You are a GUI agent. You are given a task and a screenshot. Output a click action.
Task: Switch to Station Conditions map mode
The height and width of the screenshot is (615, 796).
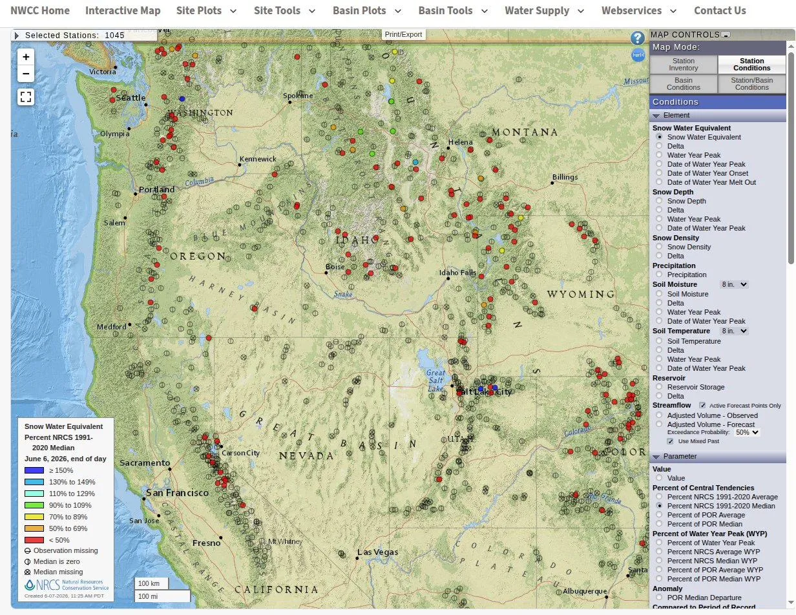752,65
